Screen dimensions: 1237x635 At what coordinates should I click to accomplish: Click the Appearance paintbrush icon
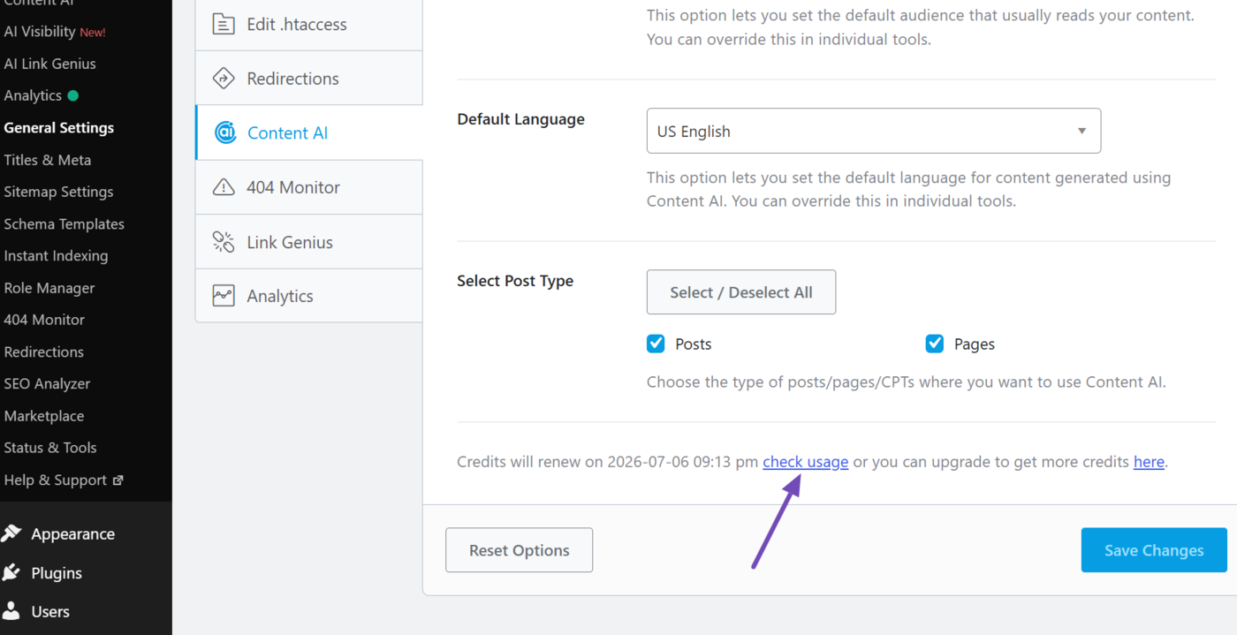(11, 533)
